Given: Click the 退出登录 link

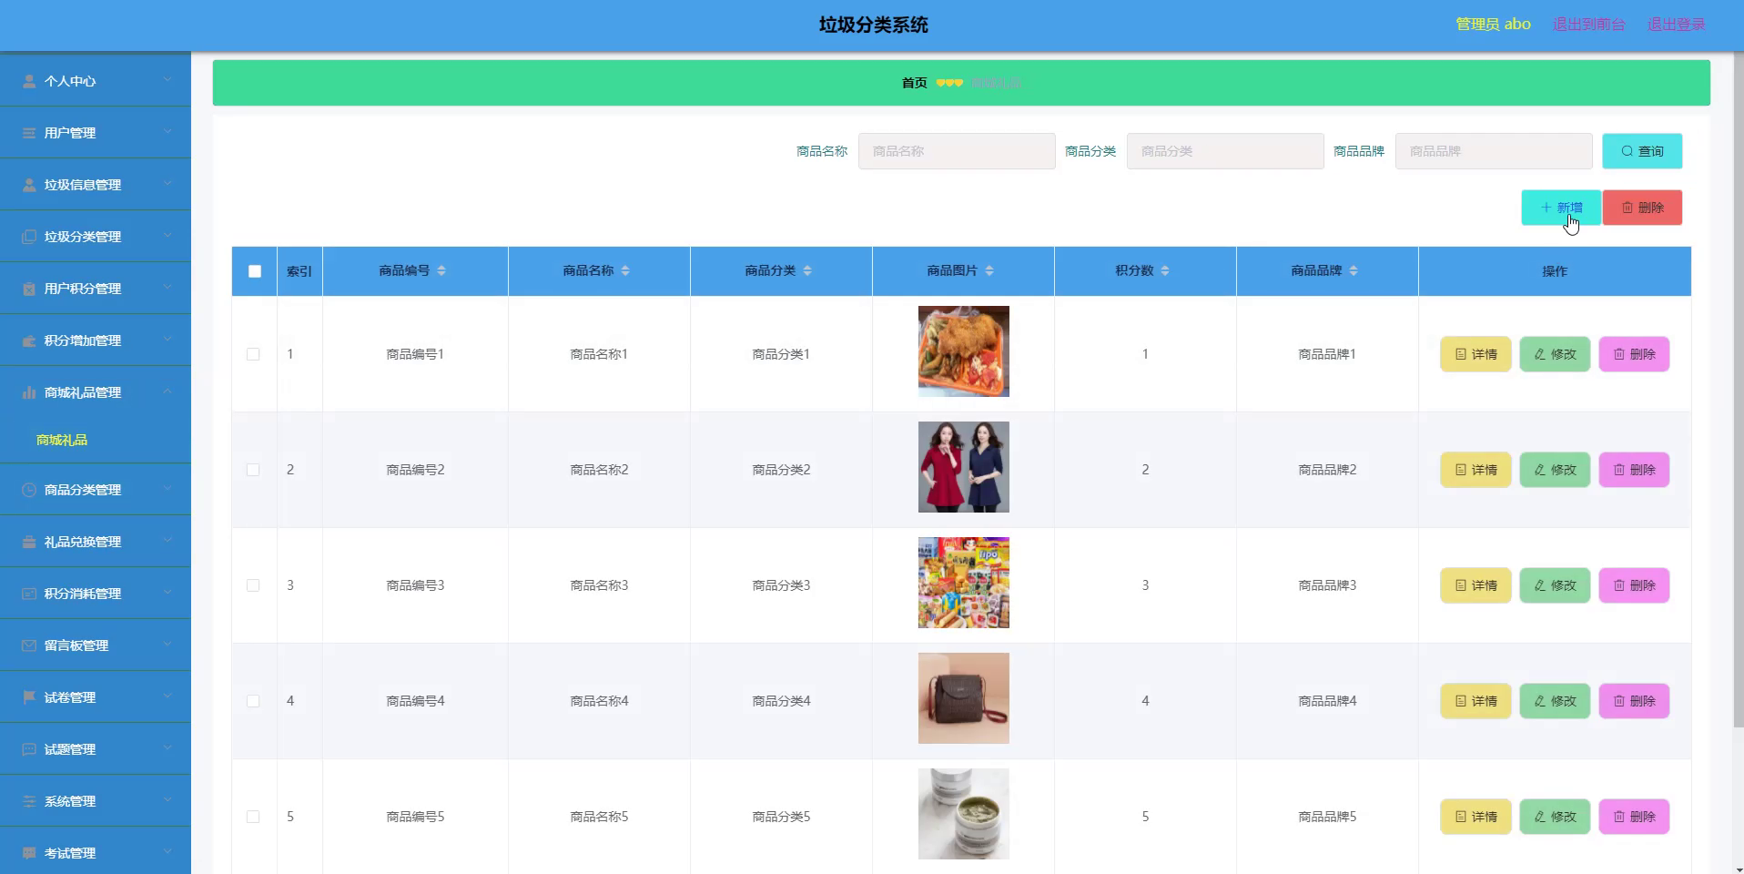Looking at the screenshot, I should point(1677,25).
